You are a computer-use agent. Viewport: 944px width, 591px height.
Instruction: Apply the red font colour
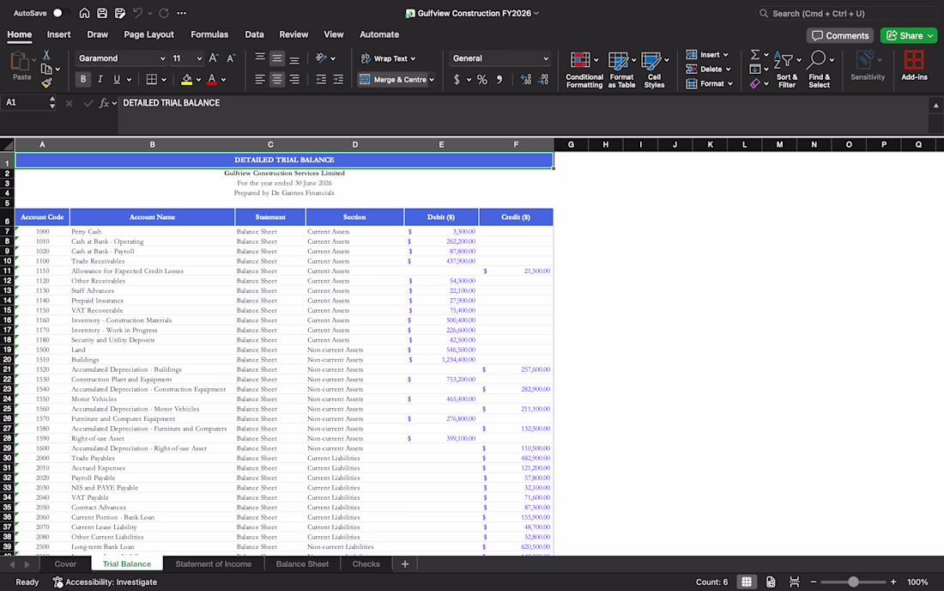coord(212,79)
